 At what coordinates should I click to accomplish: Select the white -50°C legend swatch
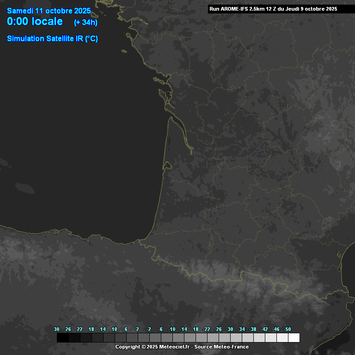pos(294,338)
